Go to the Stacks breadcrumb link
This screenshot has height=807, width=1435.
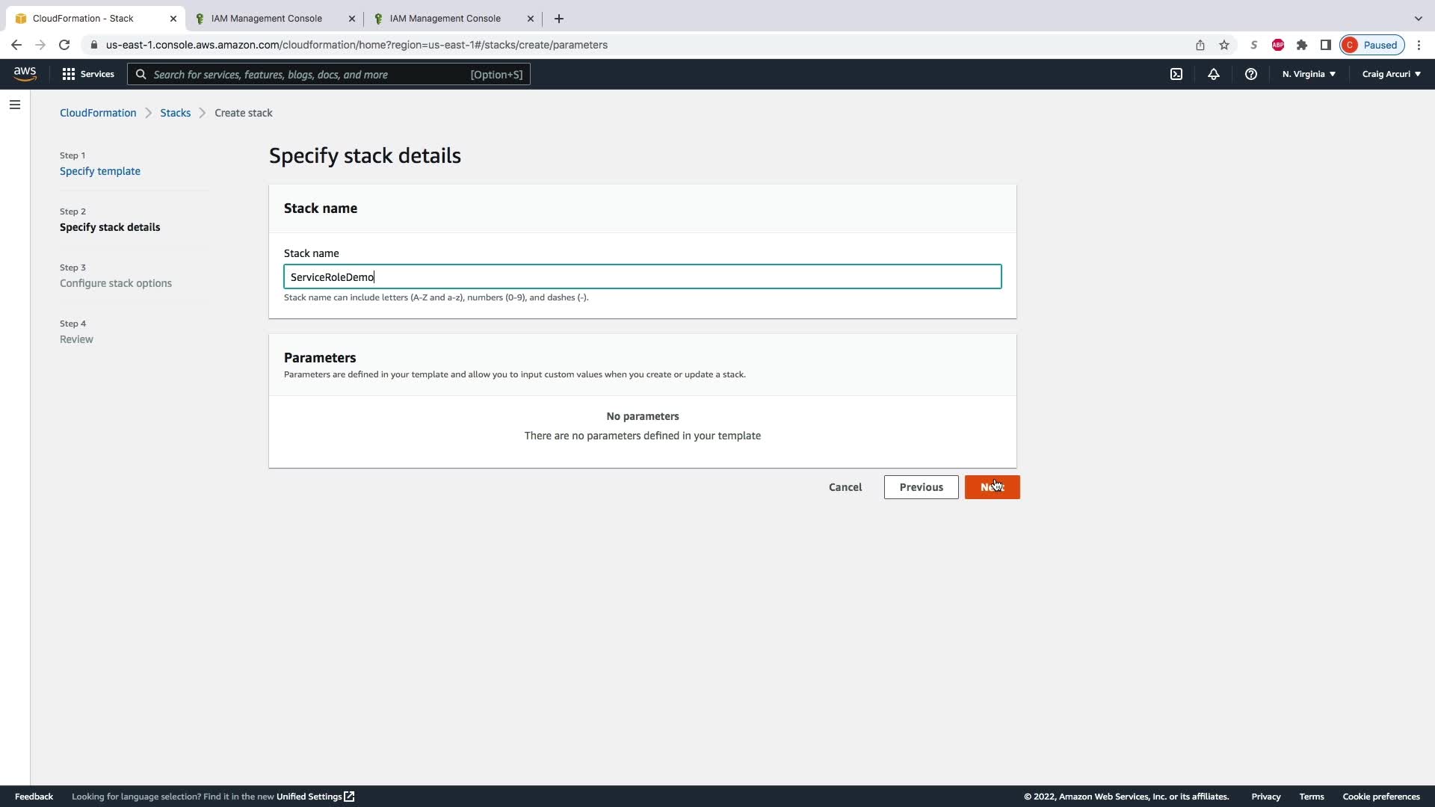click(175, 113)
